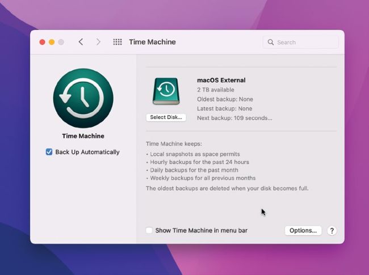Minimize window with the yellow button
Screen dimensions: 369x275
point(52,42)
